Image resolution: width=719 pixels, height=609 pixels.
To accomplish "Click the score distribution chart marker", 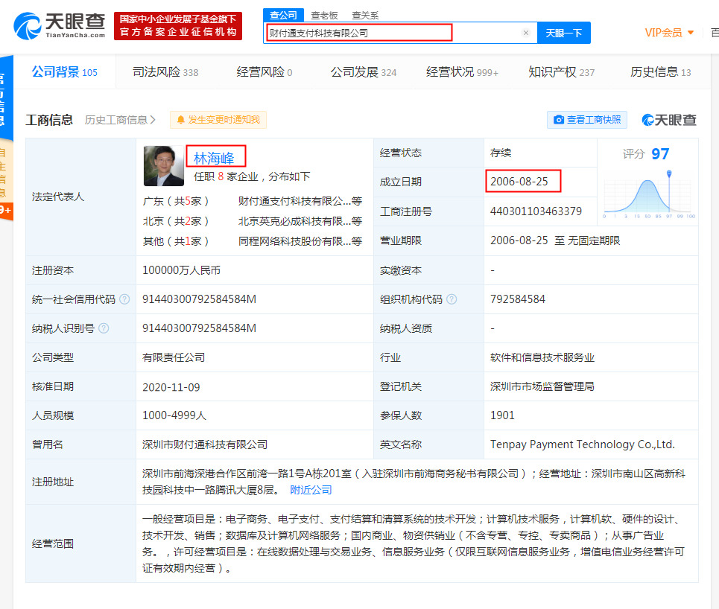I will (x=669, y=173).
